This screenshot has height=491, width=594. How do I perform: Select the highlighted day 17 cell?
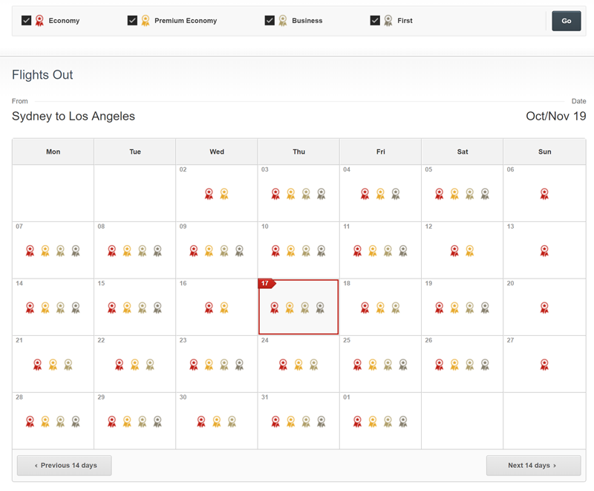pos(298,307)
